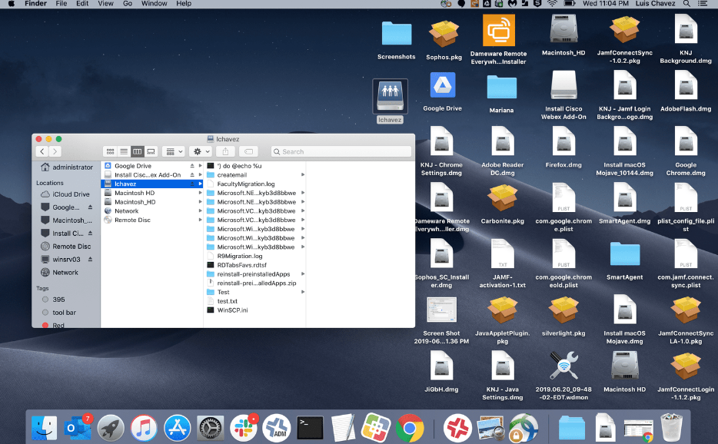Switch Finder to column view

click(138, 151)
